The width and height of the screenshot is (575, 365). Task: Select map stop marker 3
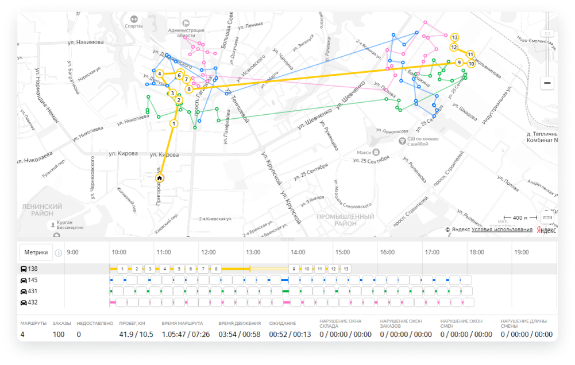coord(172,94)
